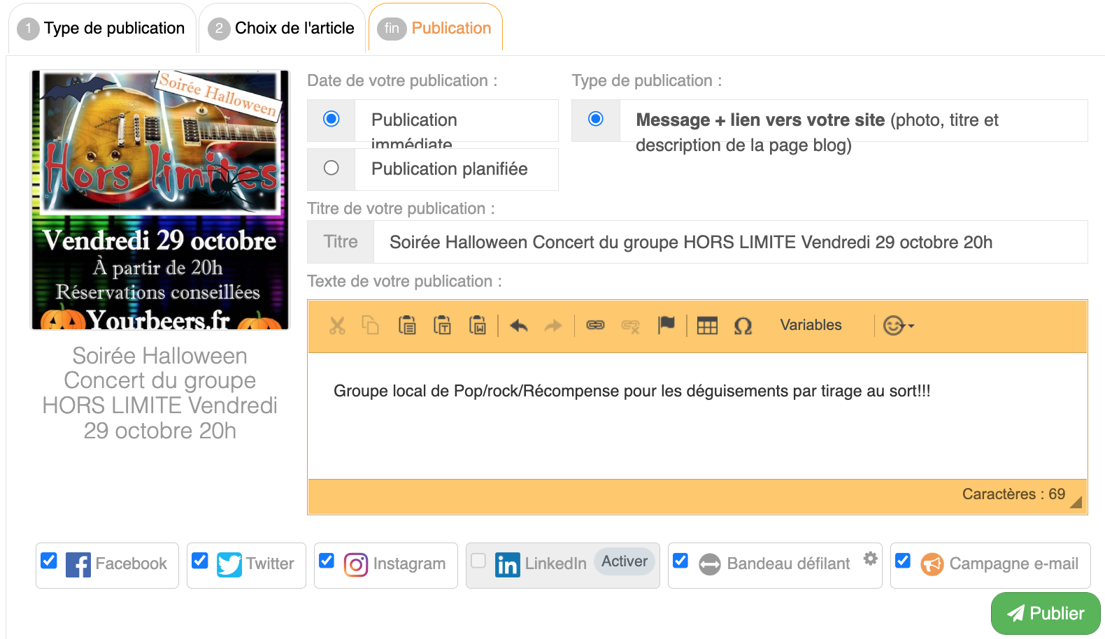Click the anchor flag icon
Screen dimensions: 1105x639
coord(666,325)
